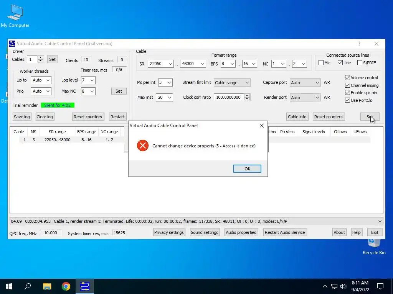The height and width of the screenshot is (294, 393).
Task: Open worker threads Prio dropdown
Action: (x=41, y=91)
